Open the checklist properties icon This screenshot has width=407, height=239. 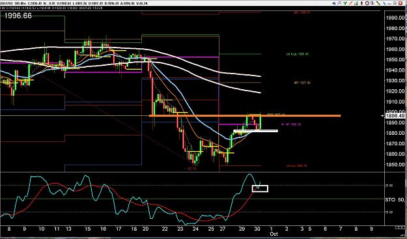tap(372, 3)
